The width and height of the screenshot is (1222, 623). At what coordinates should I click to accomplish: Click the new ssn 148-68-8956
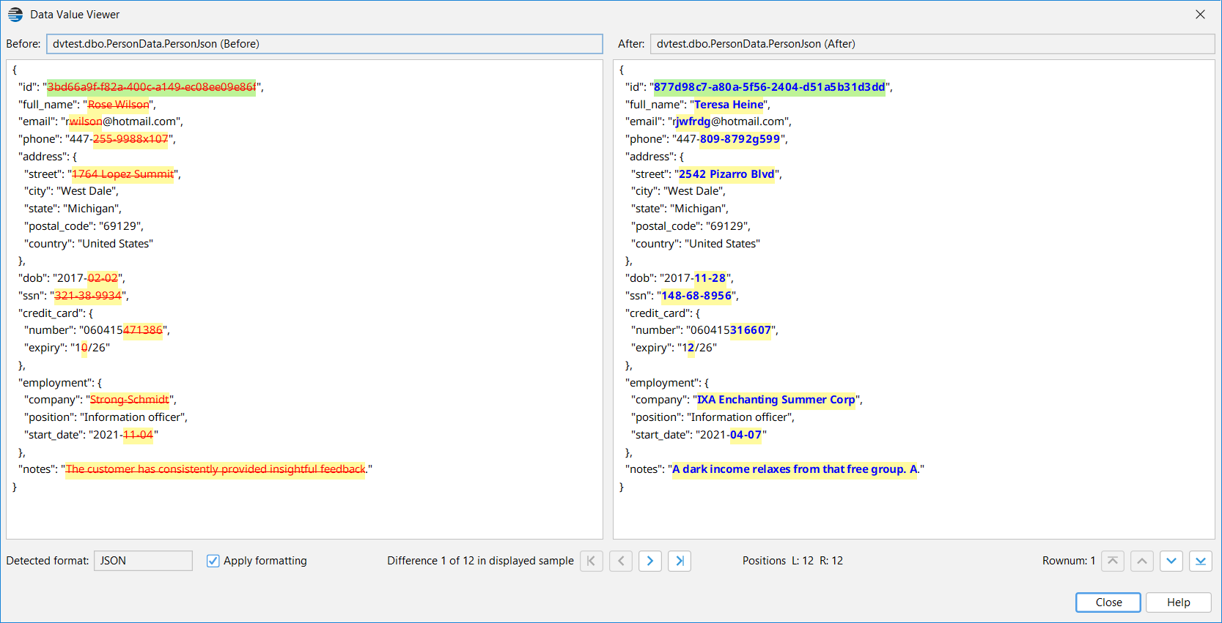point(696,296)
